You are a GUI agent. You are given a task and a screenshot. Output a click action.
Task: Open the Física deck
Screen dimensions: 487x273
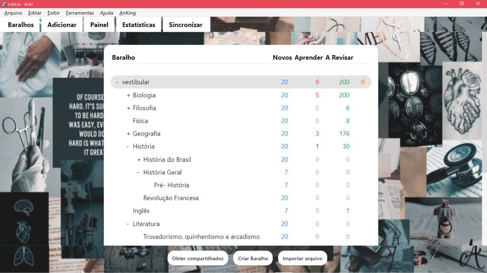click(x=140, y=121)
